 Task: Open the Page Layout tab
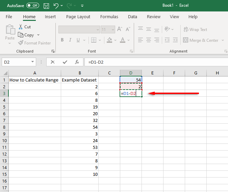coord(78,17)
